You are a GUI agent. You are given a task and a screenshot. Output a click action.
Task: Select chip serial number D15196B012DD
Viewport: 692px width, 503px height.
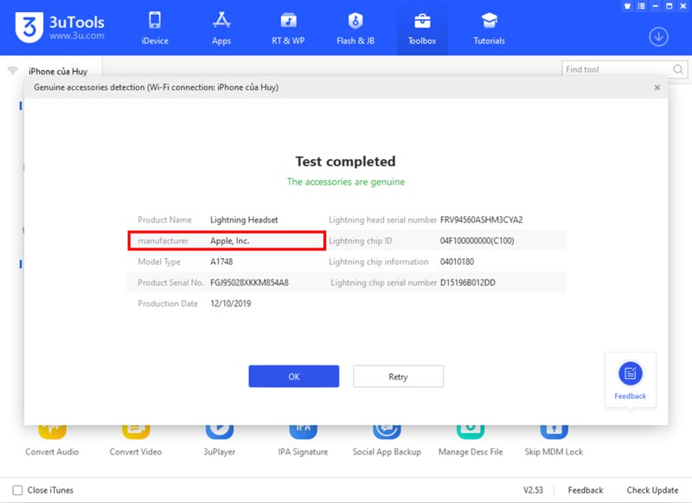(x=468, y=282)
